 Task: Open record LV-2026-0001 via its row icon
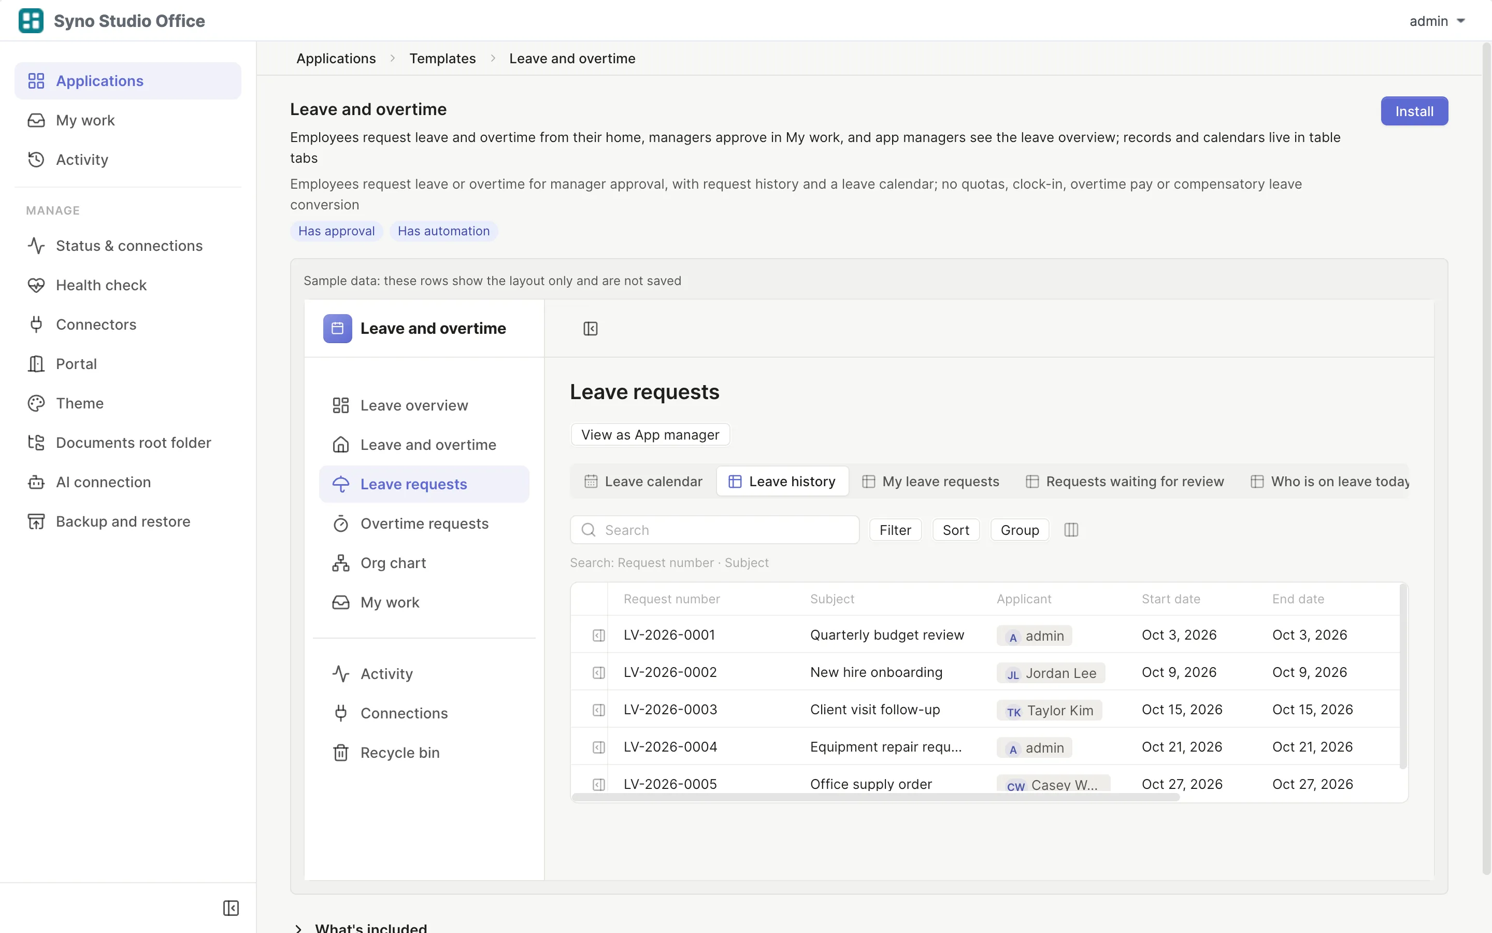[x=598, y=635]
